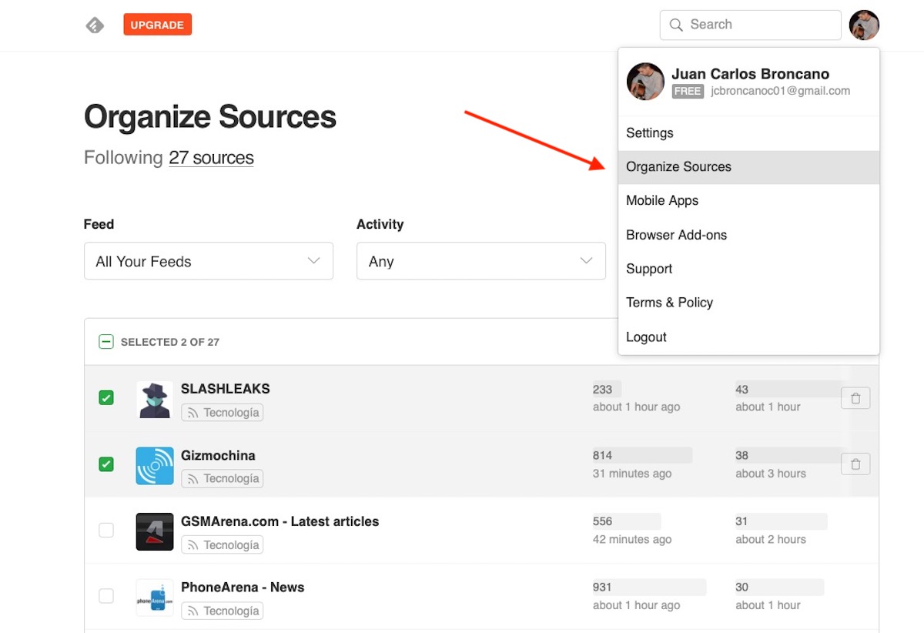
Task: Open Settings from the profile menu
Action: [650, 133]
